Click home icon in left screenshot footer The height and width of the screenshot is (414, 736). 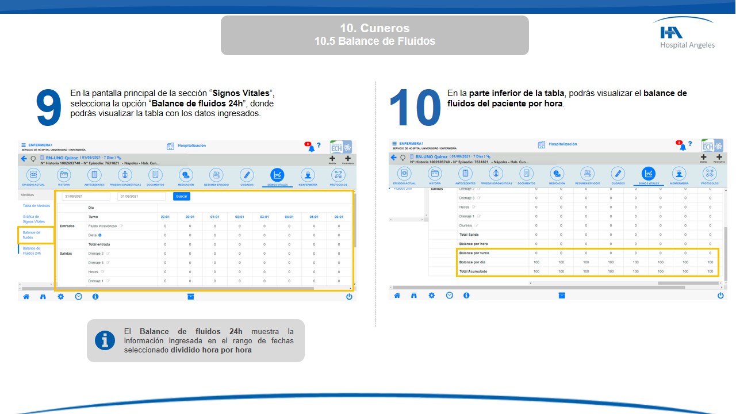coord(26,297)
